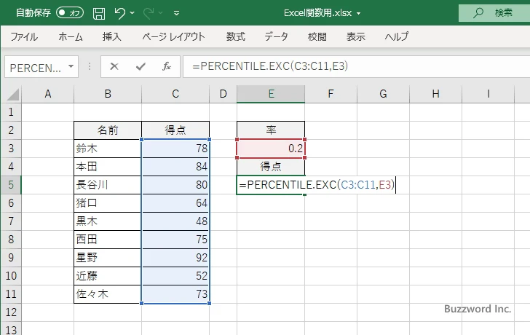Image resolution: width=530 pixels, height=335 pixels.
Task: Click the cell with 猪口
Action: [108, 203]
